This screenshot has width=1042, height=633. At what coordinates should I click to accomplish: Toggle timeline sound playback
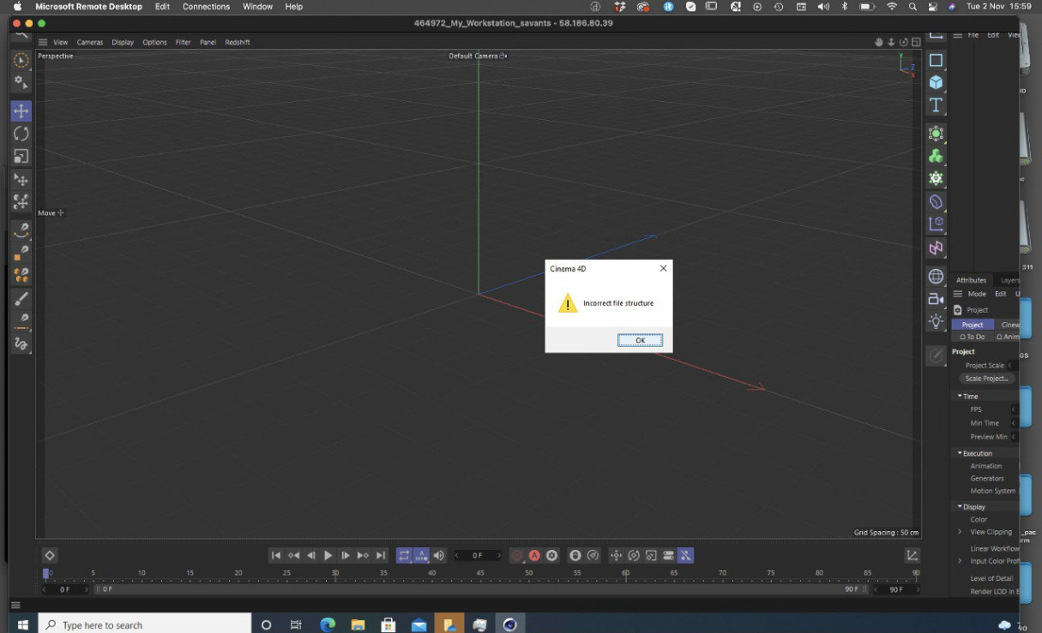click(439, 555)
